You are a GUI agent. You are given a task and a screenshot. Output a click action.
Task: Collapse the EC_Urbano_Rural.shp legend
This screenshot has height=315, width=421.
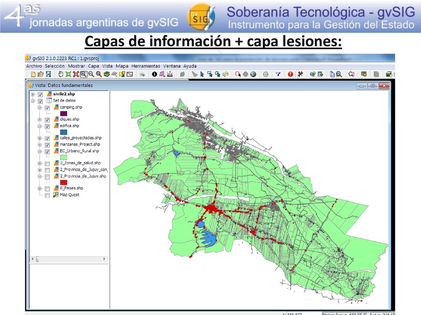pyautogui.click(x=40, y=151)
